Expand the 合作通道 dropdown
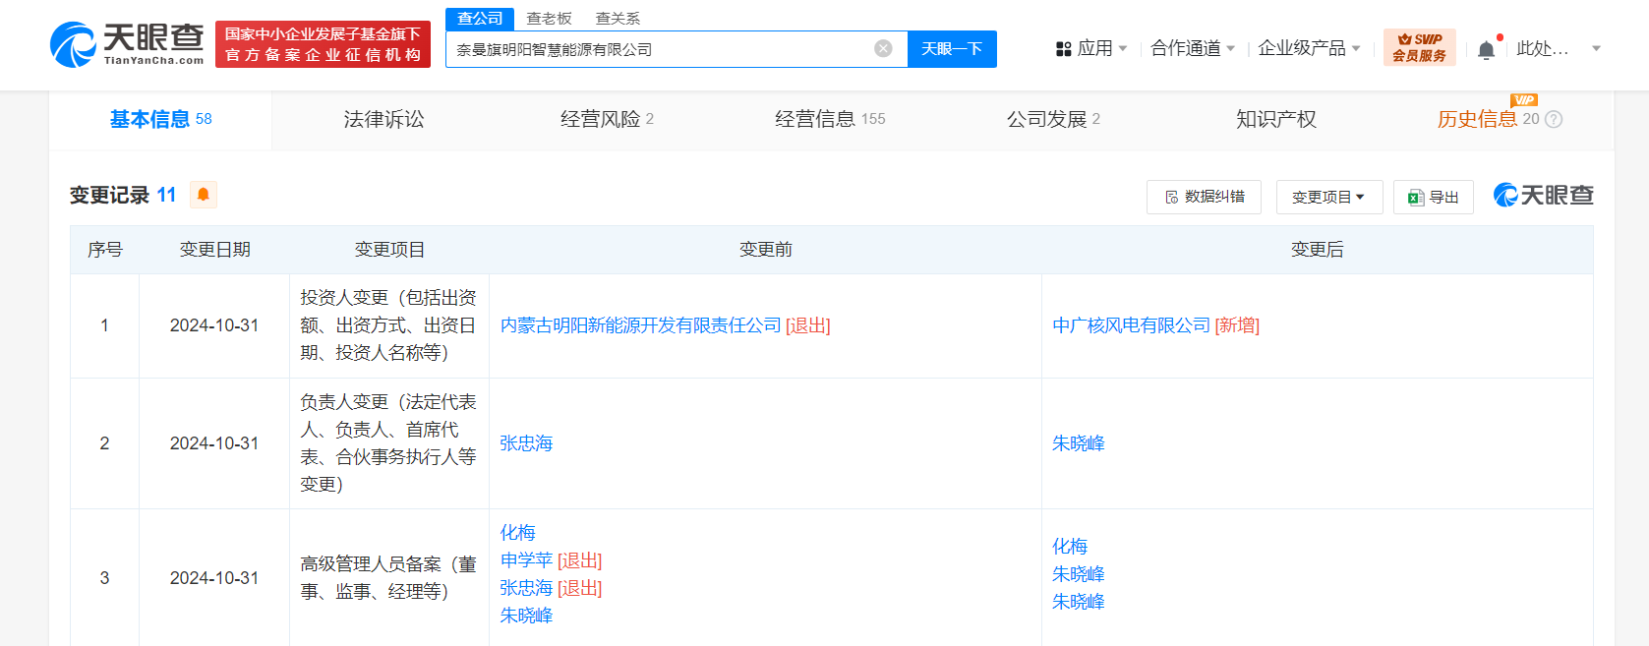This screenshot has height=646, width=1649. click(1192, 48)
